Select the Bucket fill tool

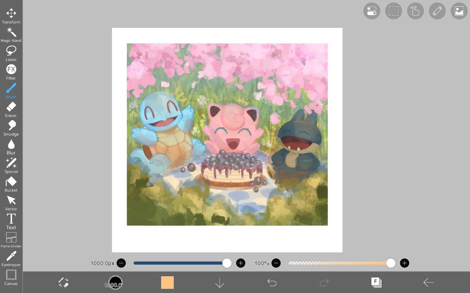(11, 184)
